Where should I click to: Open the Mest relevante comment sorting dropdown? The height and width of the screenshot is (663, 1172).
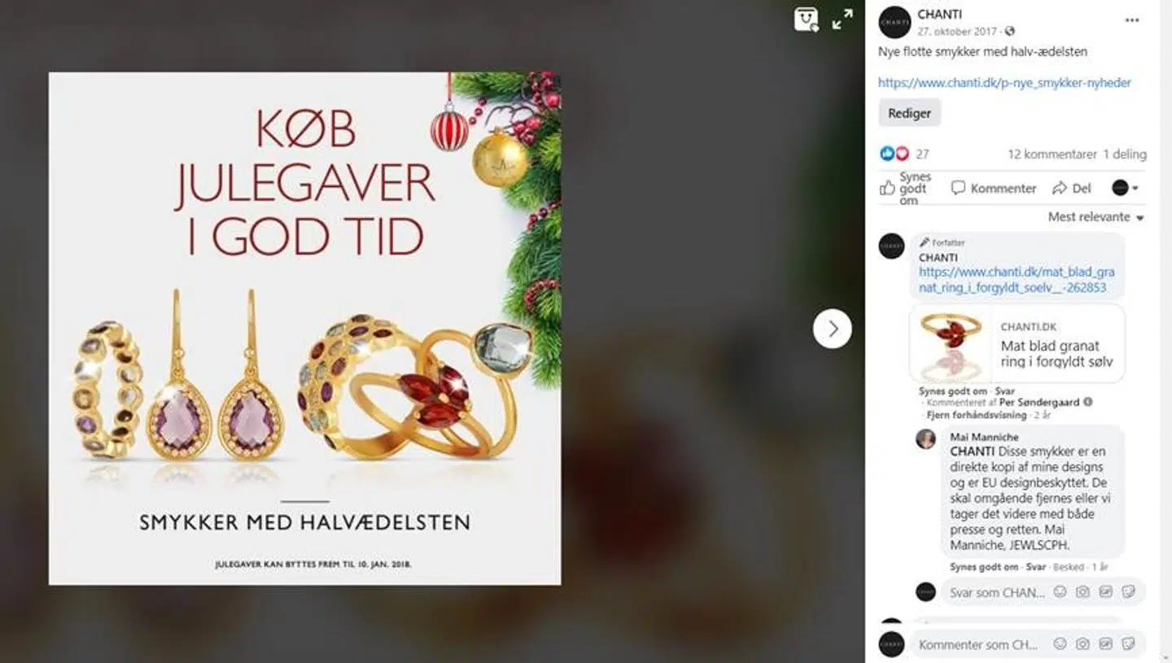1095,217
